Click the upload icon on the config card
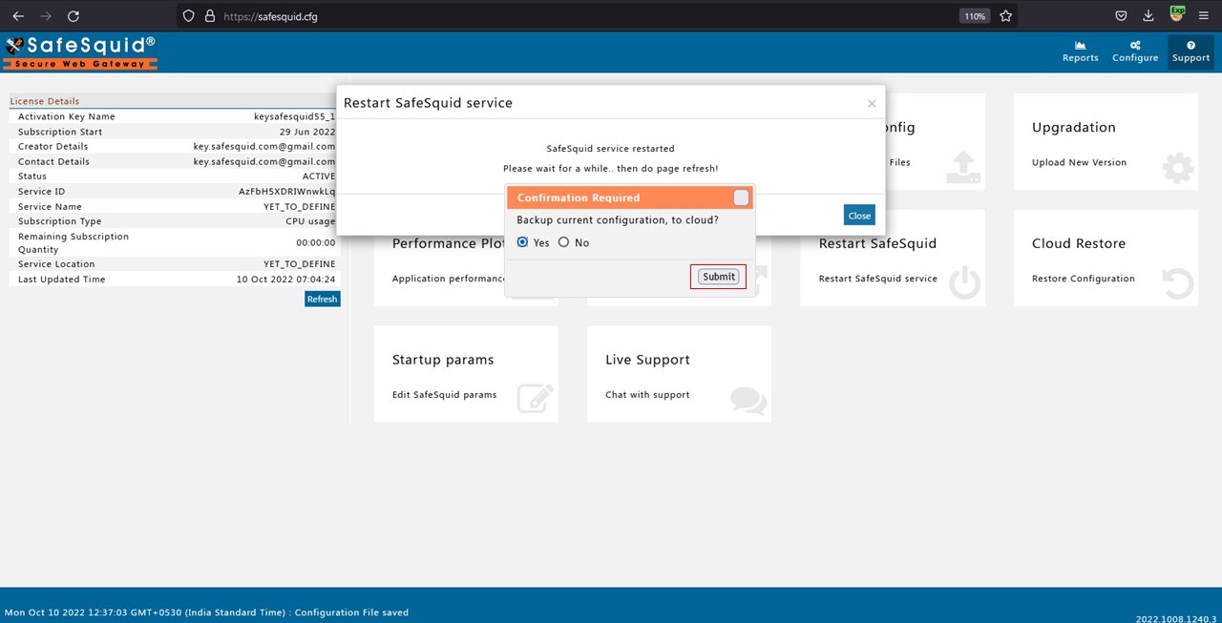 (963, 167)
